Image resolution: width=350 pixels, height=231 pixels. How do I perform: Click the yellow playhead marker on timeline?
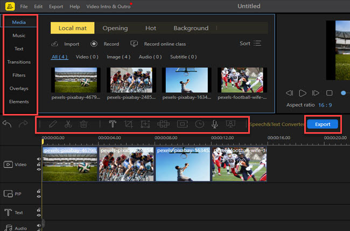pos(43,141)
